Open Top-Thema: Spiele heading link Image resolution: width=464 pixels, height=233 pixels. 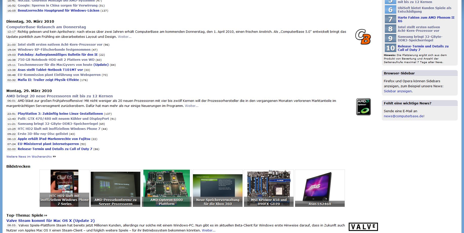(25, 215)
